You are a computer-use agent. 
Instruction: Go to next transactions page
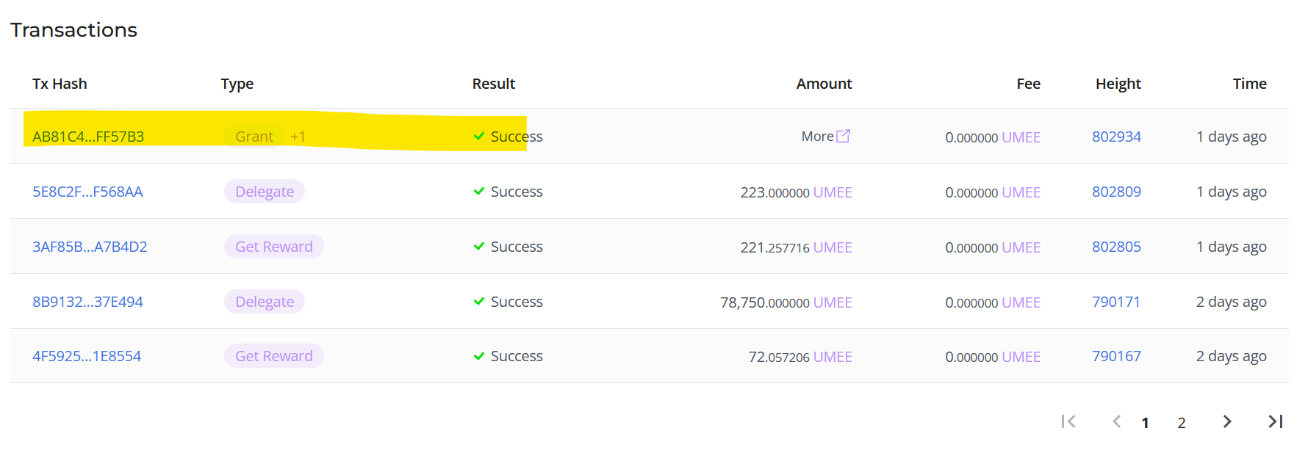(x=1226, y=421)
